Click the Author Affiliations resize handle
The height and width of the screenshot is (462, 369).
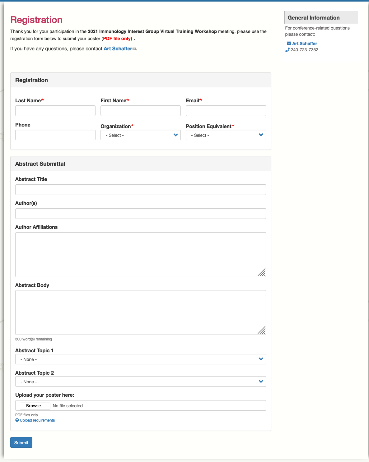click(262, 272)
